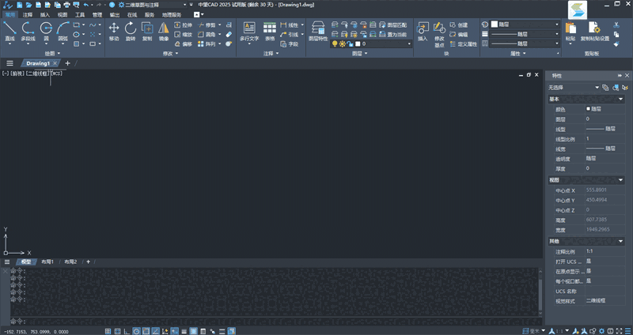The image size is (633, 335).
Task: Activate the 镜像 (Mirror) tool
Action: click(164, 32)
